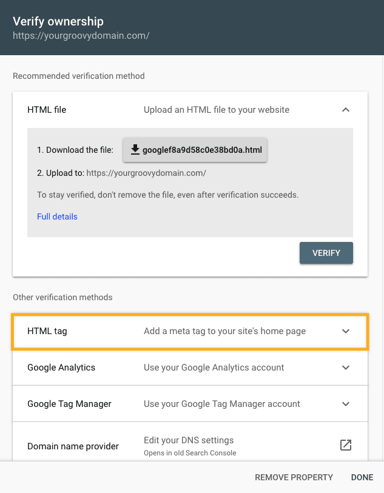Click the VERIFY button
384x493 pixels.
pos(326,253)
